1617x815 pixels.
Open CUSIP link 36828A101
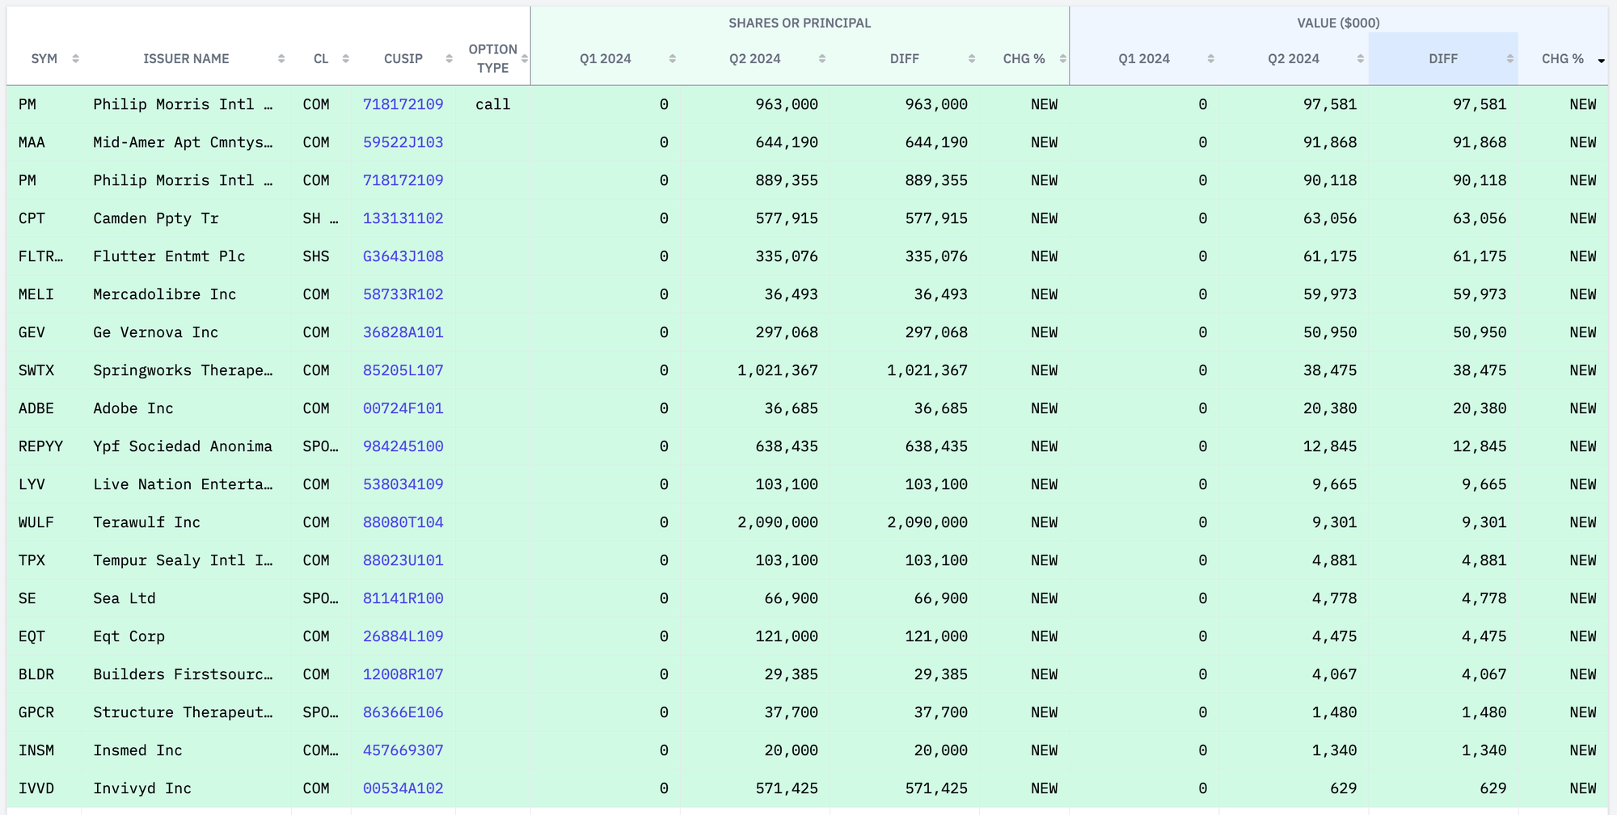[403, 332]
